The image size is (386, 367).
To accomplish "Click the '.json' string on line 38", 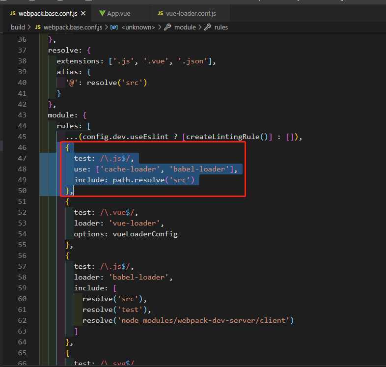I will click(x=193, y=61).
